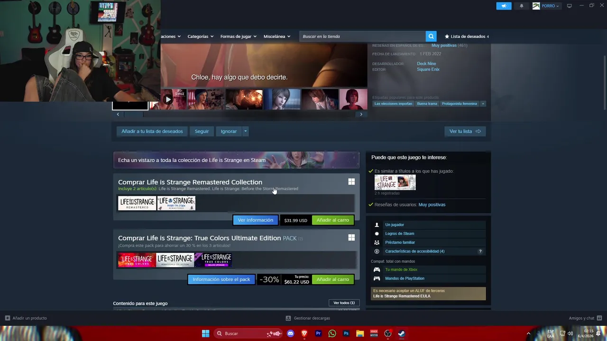Open Life is Strange Remastered logo image
This screenshot has width=607, height=341.
(x=137, y=203)
